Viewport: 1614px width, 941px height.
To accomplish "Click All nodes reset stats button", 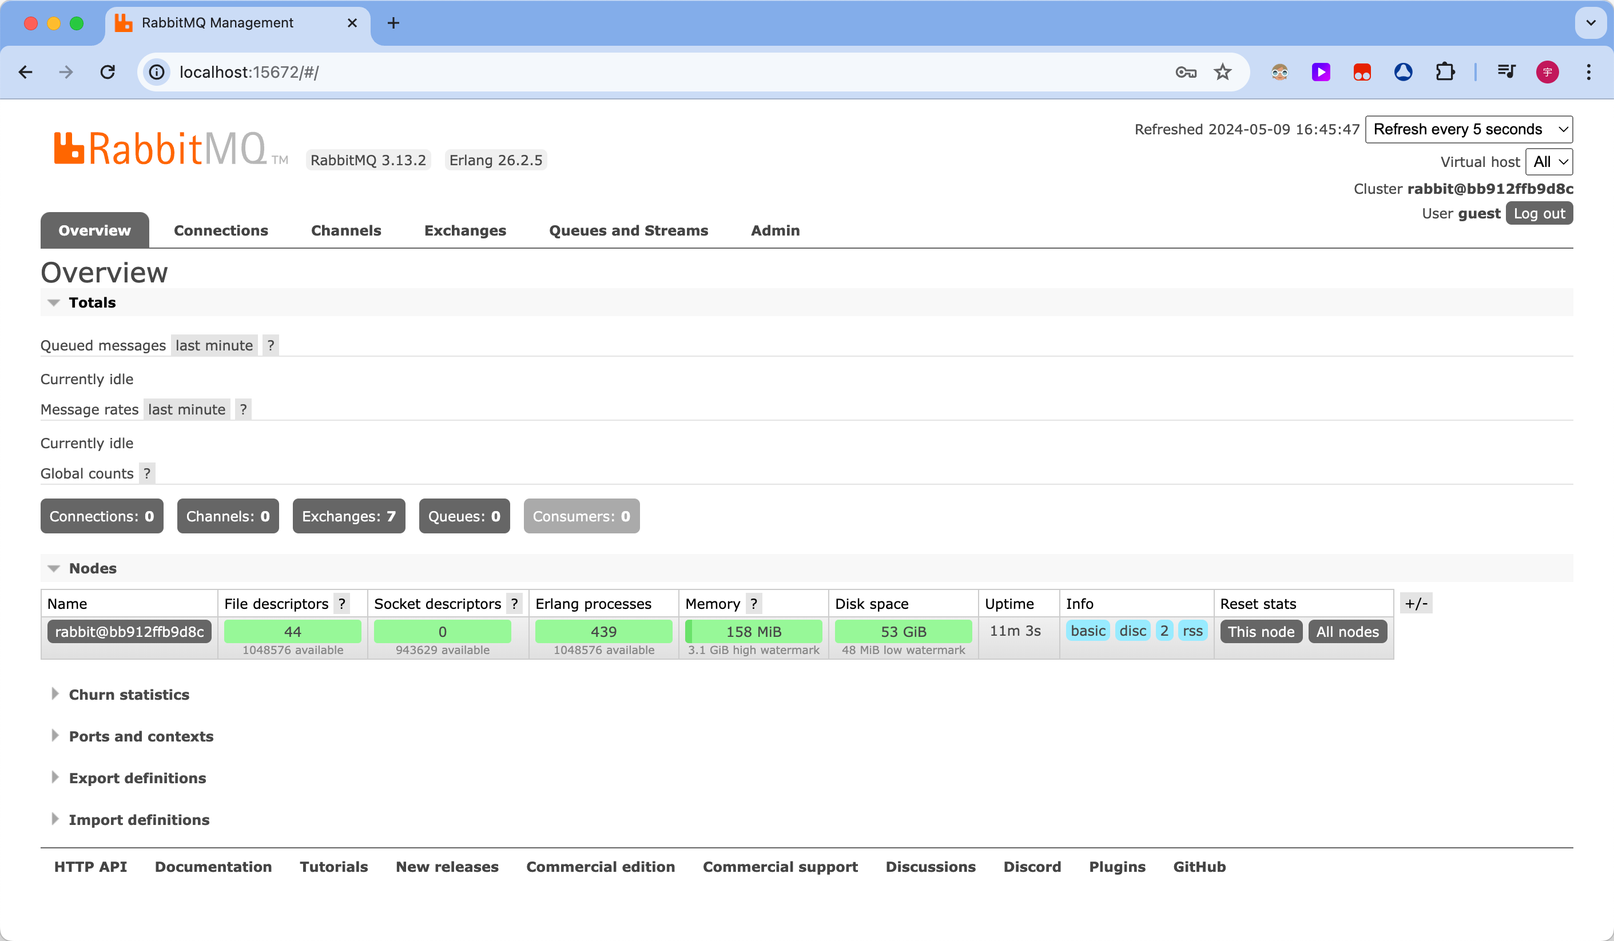I will coord(1347,632).
